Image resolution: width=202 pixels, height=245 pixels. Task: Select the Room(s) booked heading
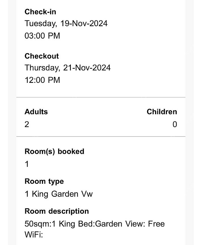point(54,152)
